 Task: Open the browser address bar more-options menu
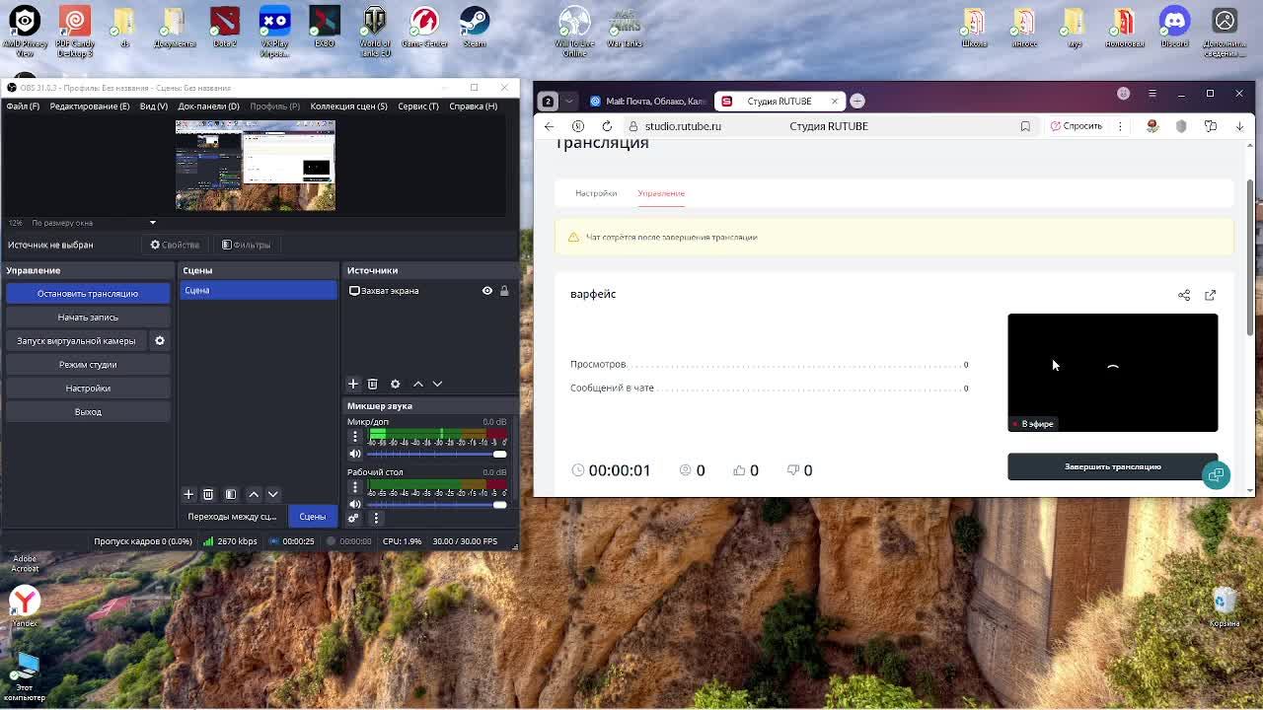tap(1120, 126)
